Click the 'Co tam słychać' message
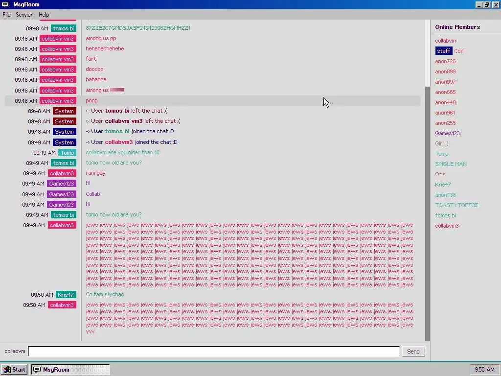 click(105, 294)
